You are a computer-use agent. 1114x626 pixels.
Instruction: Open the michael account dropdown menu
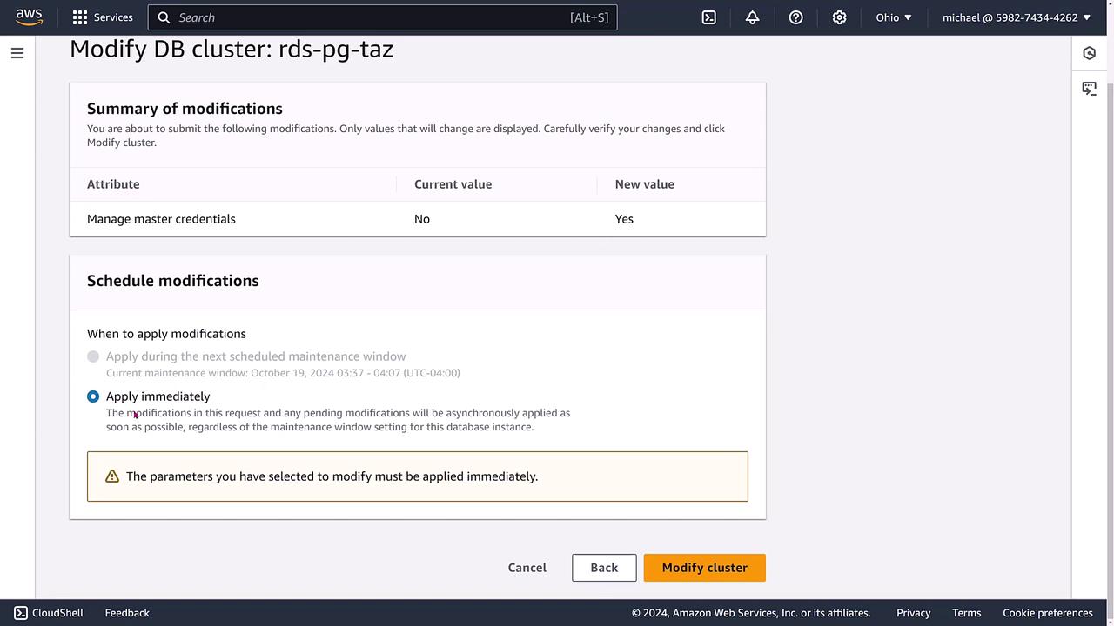[x=1016, y=17]
